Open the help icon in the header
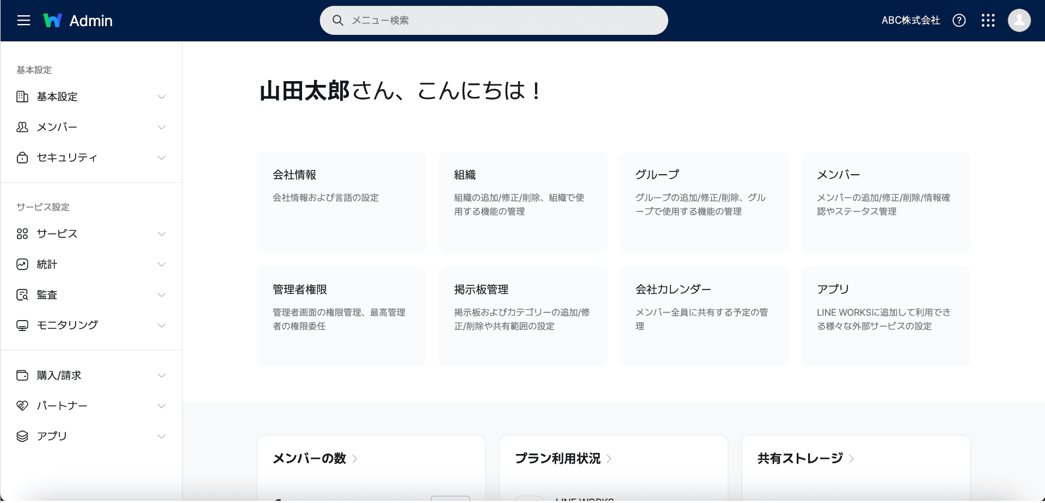 point(959,20)
